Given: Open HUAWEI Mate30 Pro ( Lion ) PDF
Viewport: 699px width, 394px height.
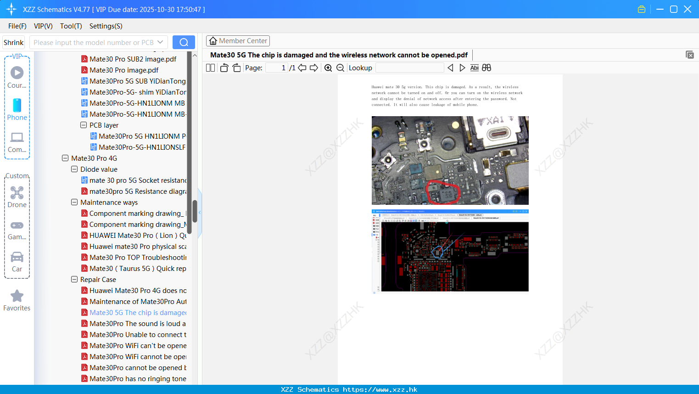Looking at the screenshot, I should click(x=134, y=235).
